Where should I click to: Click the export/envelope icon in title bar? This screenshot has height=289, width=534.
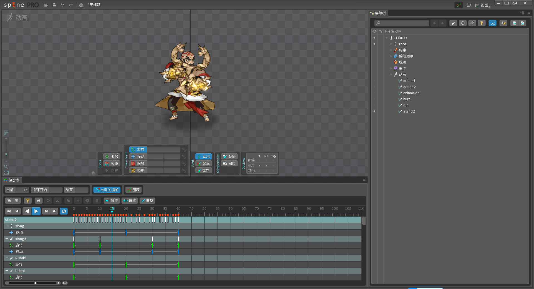81,5
